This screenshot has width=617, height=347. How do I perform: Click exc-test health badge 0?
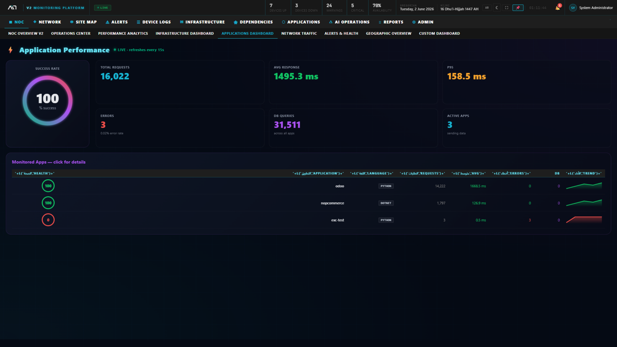pos(48,220)
